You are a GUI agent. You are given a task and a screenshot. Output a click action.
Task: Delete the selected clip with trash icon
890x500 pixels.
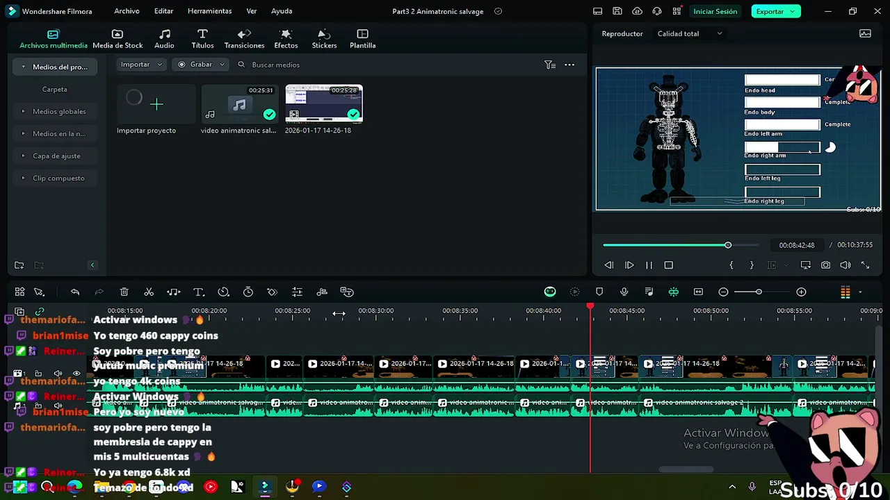[124, 292]
